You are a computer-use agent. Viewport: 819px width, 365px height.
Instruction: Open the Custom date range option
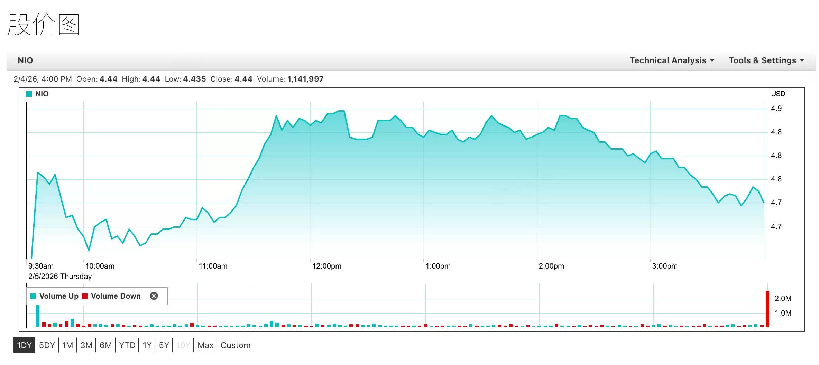(x=236, y=345)
